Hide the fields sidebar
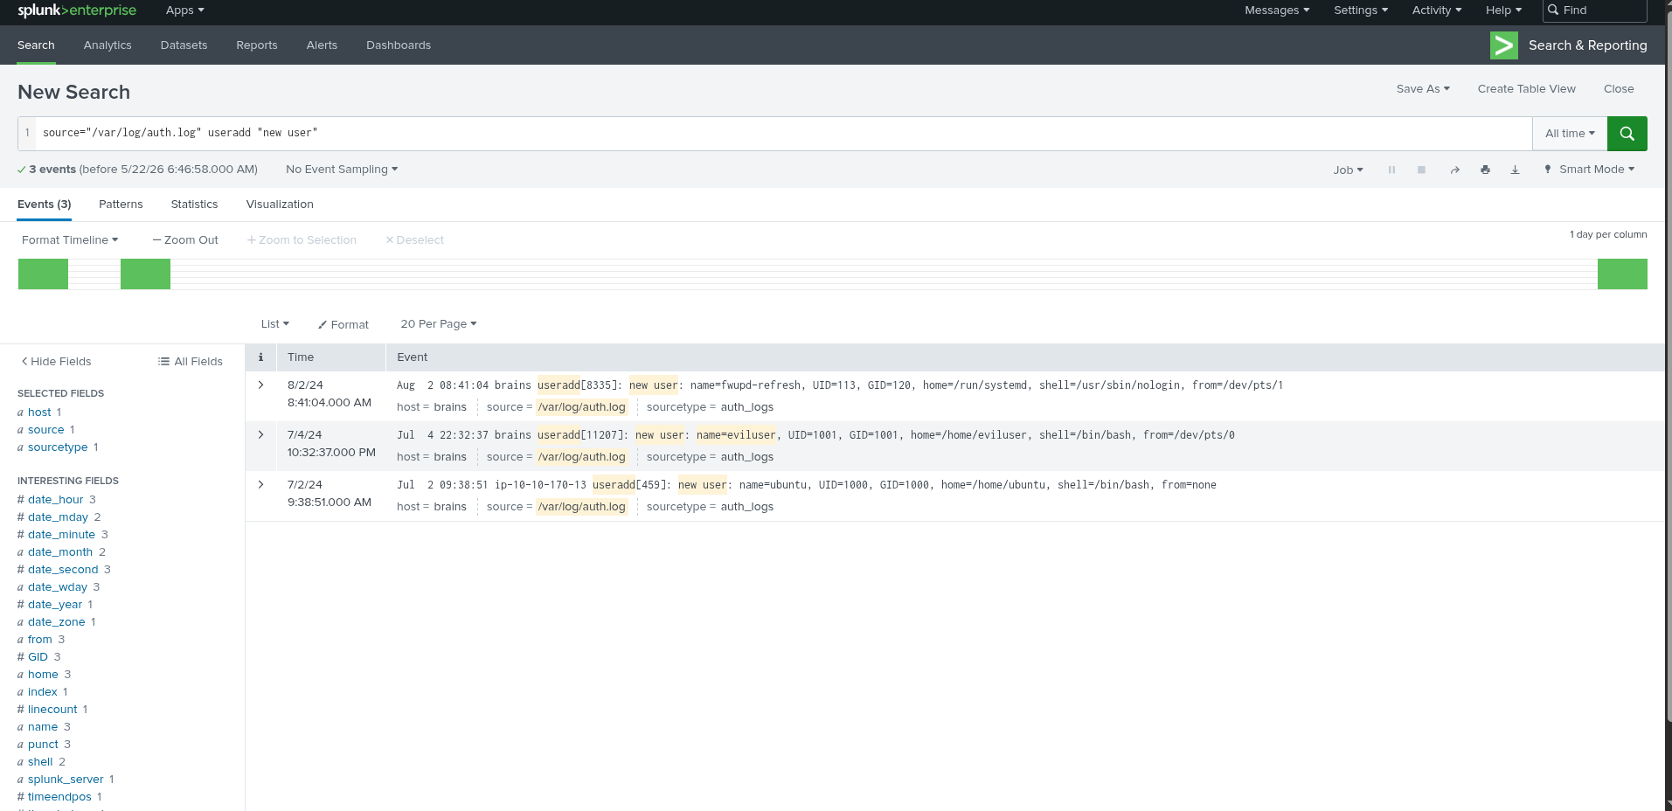Screen dimensions: 1672x811 56,361
